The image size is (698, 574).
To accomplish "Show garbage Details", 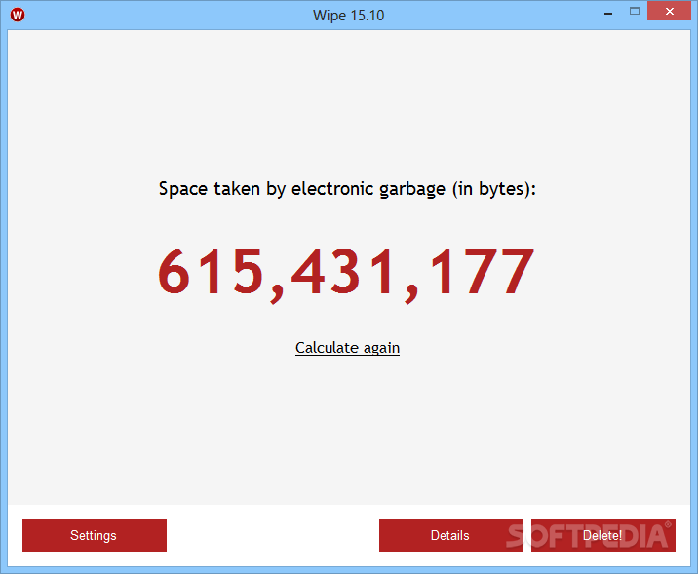I will point(451,535).
